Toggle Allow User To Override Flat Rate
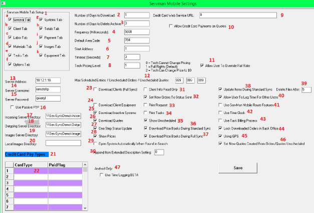The image size is (314, 213). pyautogui.click(x=202, y=65)
